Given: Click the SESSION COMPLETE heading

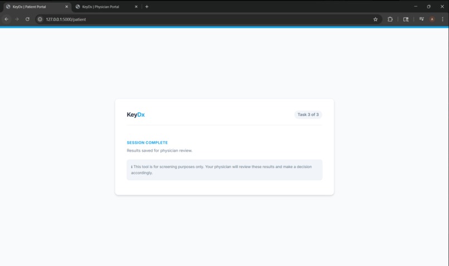Looking at the screenshot, I should [147, 142].
